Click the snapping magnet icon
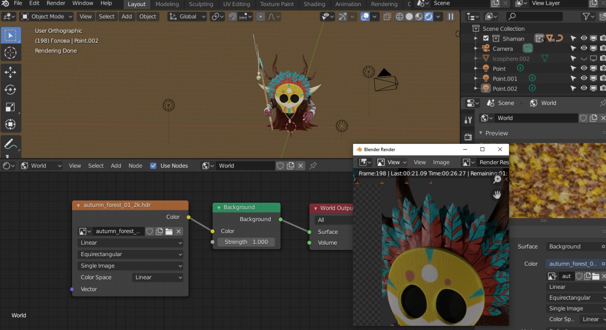 (x=232, y=16)
